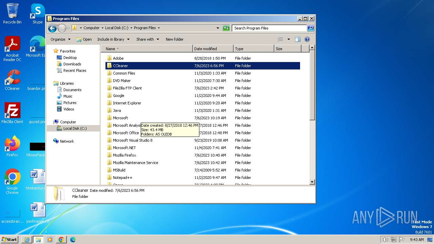Open the Start menu

9,239
